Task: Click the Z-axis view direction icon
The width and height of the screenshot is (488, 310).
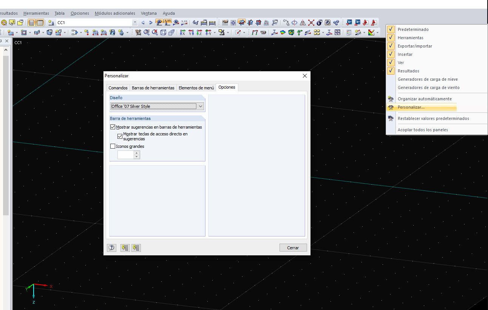Action: pos(199,32)
